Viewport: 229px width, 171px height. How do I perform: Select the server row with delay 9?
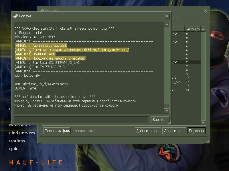pos(186,74)
